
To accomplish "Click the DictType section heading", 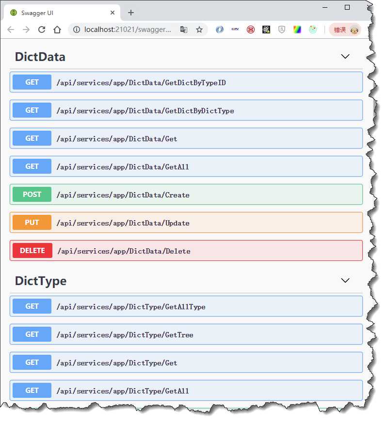I will click(41, 281).
